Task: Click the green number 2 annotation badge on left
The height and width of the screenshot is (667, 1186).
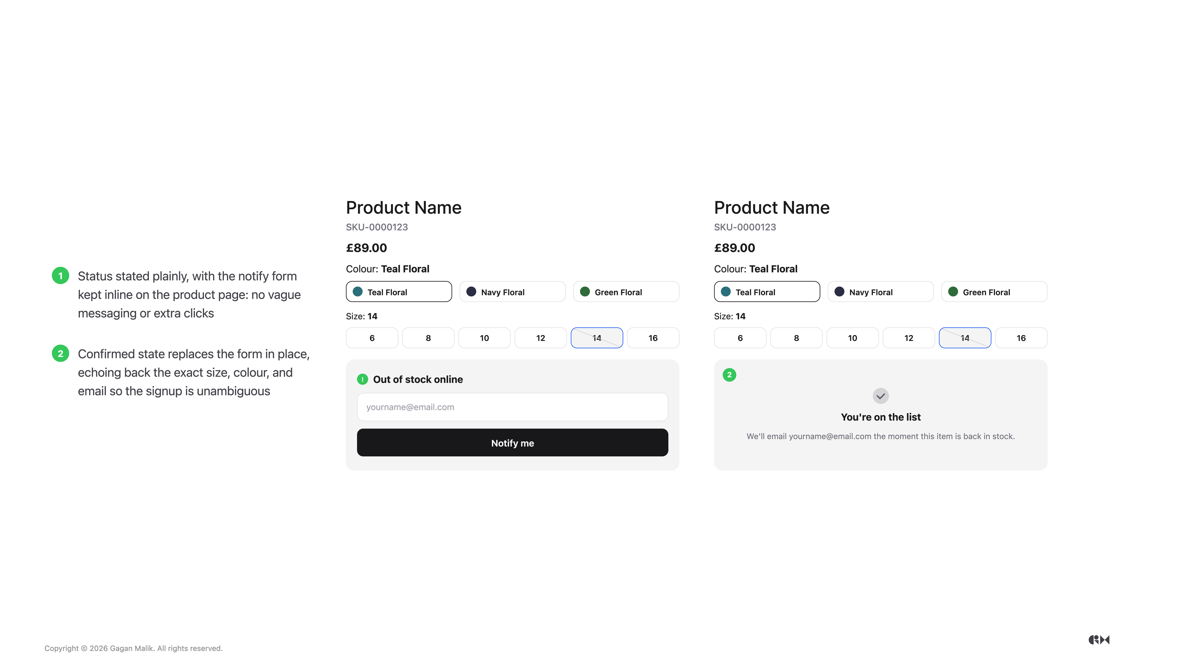Action: point(60,354)
